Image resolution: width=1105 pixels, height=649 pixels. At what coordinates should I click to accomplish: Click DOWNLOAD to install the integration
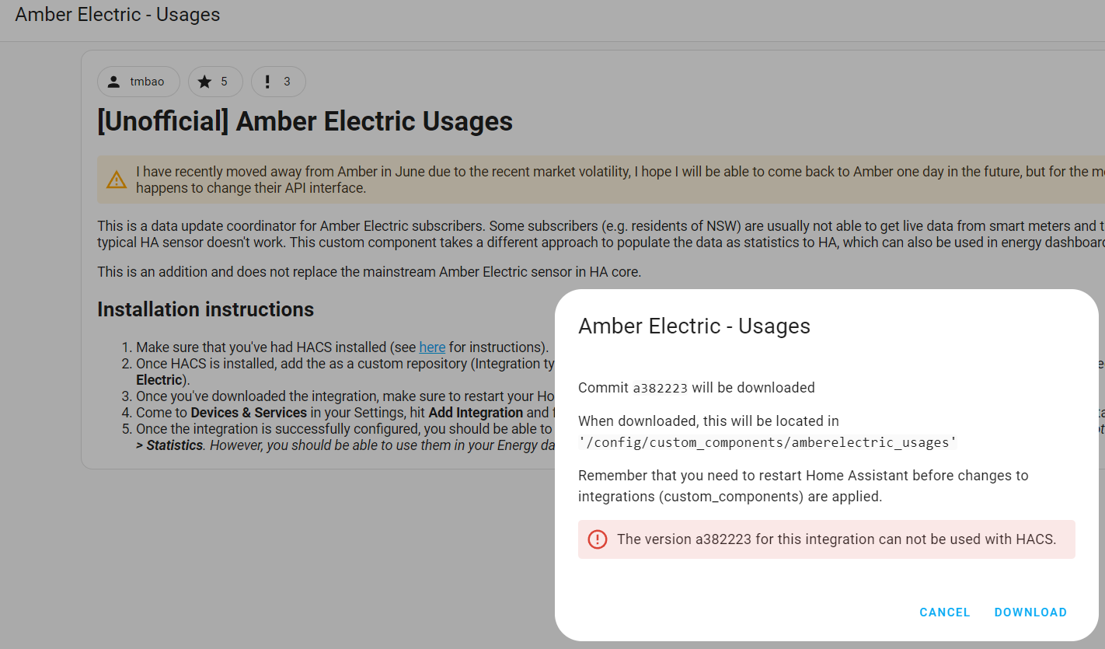coord(1030,612)
